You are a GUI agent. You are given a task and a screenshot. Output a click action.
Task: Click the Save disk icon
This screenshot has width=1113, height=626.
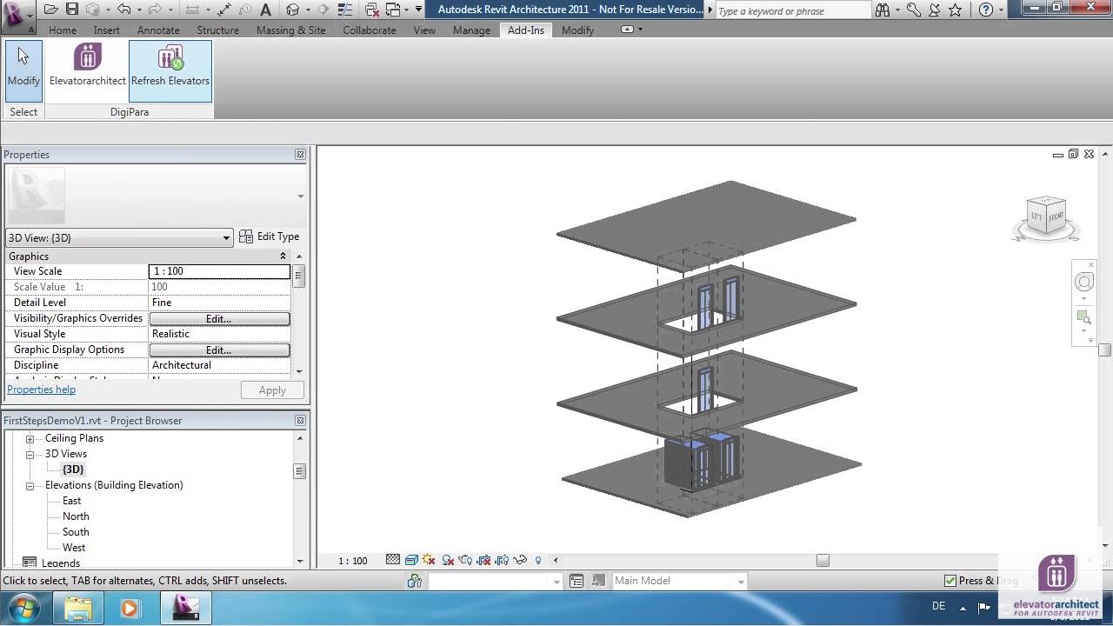(71, 10)
